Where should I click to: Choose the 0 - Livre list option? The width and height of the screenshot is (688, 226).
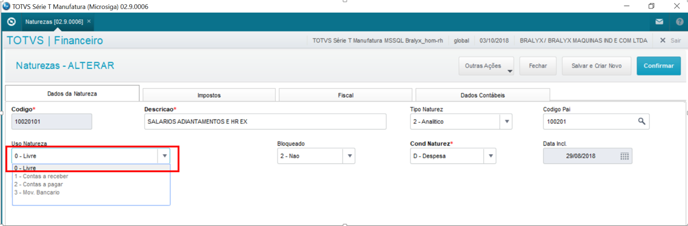coord(91,168)
